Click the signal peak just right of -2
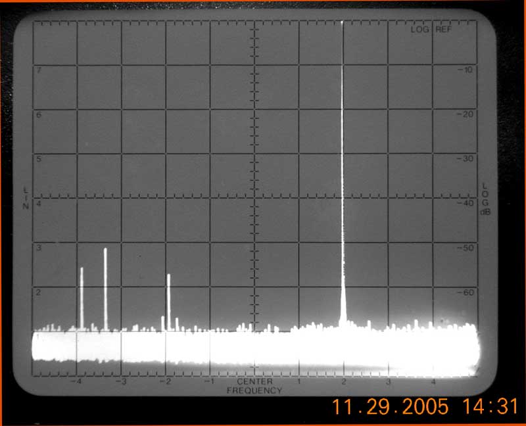The image size is (526, 426). 169,302
